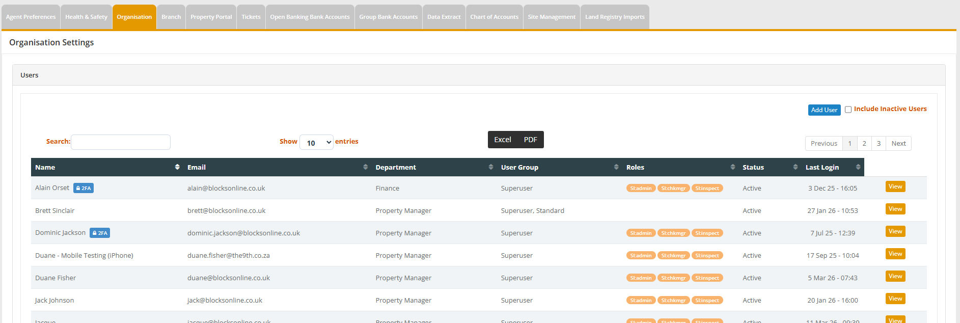Screen dimensions: 960x323
Task: Export the users table as PDF
Action: point(530,140)
